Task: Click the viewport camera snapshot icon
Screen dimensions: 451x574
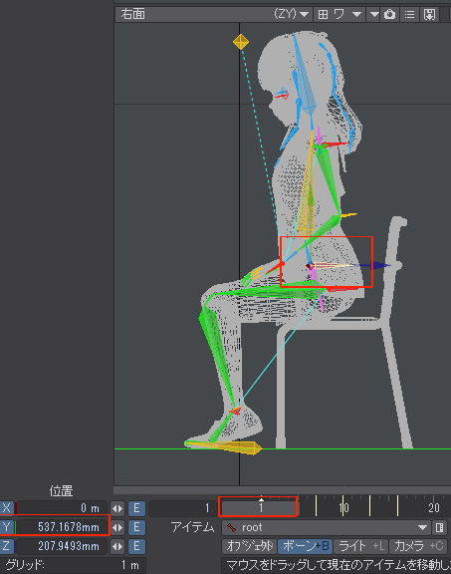Action: (x=389, y=15)
